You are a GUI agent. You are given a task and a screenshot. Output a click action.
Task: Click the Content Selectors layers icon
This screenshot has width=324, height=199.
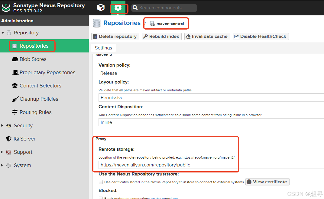(x=15, y=86)
